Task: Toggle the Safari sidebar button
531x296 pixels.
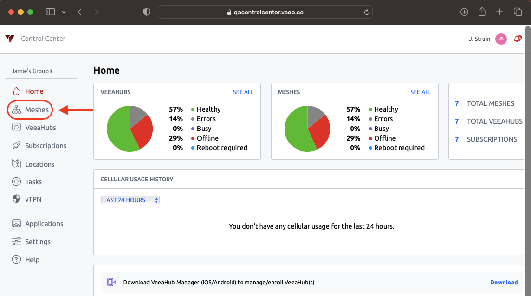Action: point(50,12)
